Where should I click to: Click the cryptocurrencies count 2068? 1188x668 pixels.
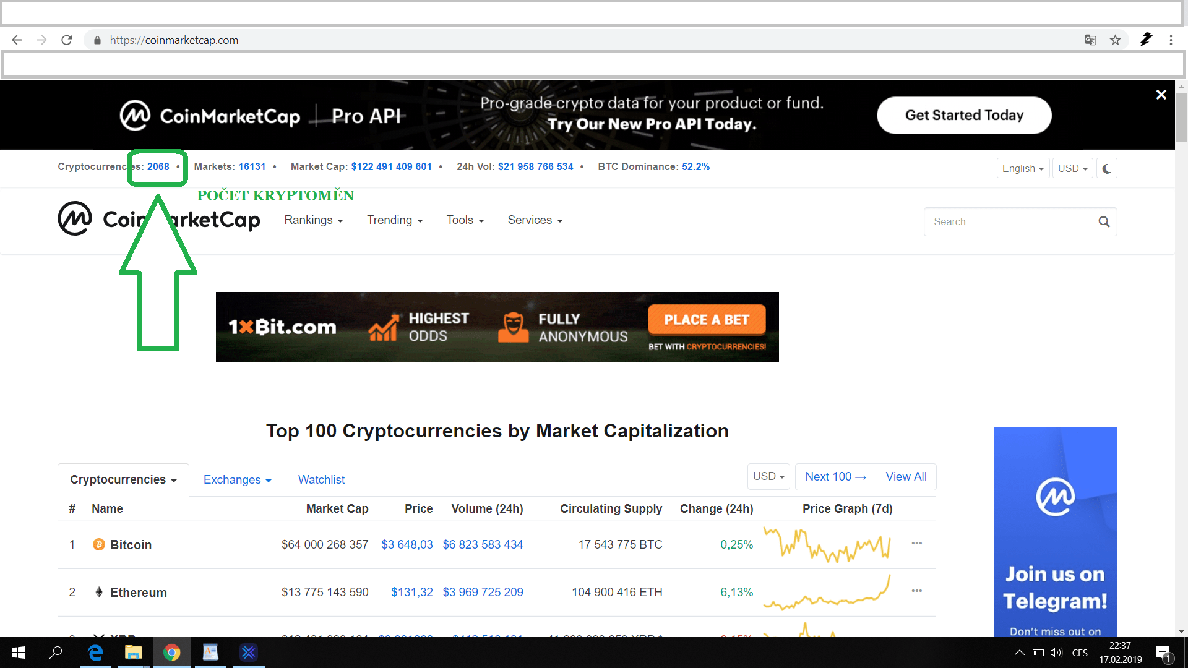point(158,167)
